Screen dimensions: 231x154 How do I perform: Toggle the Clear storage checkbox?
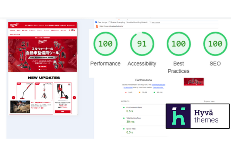coord(96,22)
